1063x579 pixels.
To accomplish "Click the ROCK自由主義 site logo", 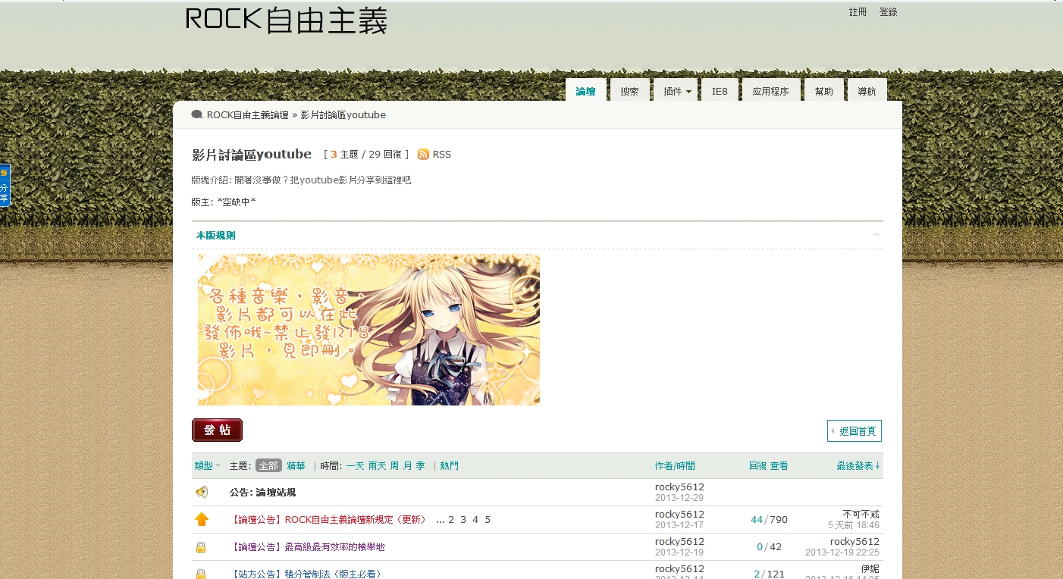I will (287, 20).
